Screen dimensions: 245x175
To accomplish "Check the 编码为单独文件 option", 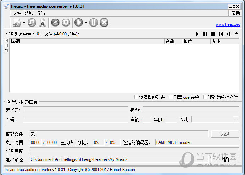I will 205,97.
